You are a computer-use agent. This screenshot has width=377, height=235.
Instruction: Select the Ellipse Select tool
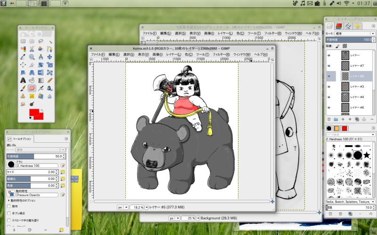click(x=32, y=41)
